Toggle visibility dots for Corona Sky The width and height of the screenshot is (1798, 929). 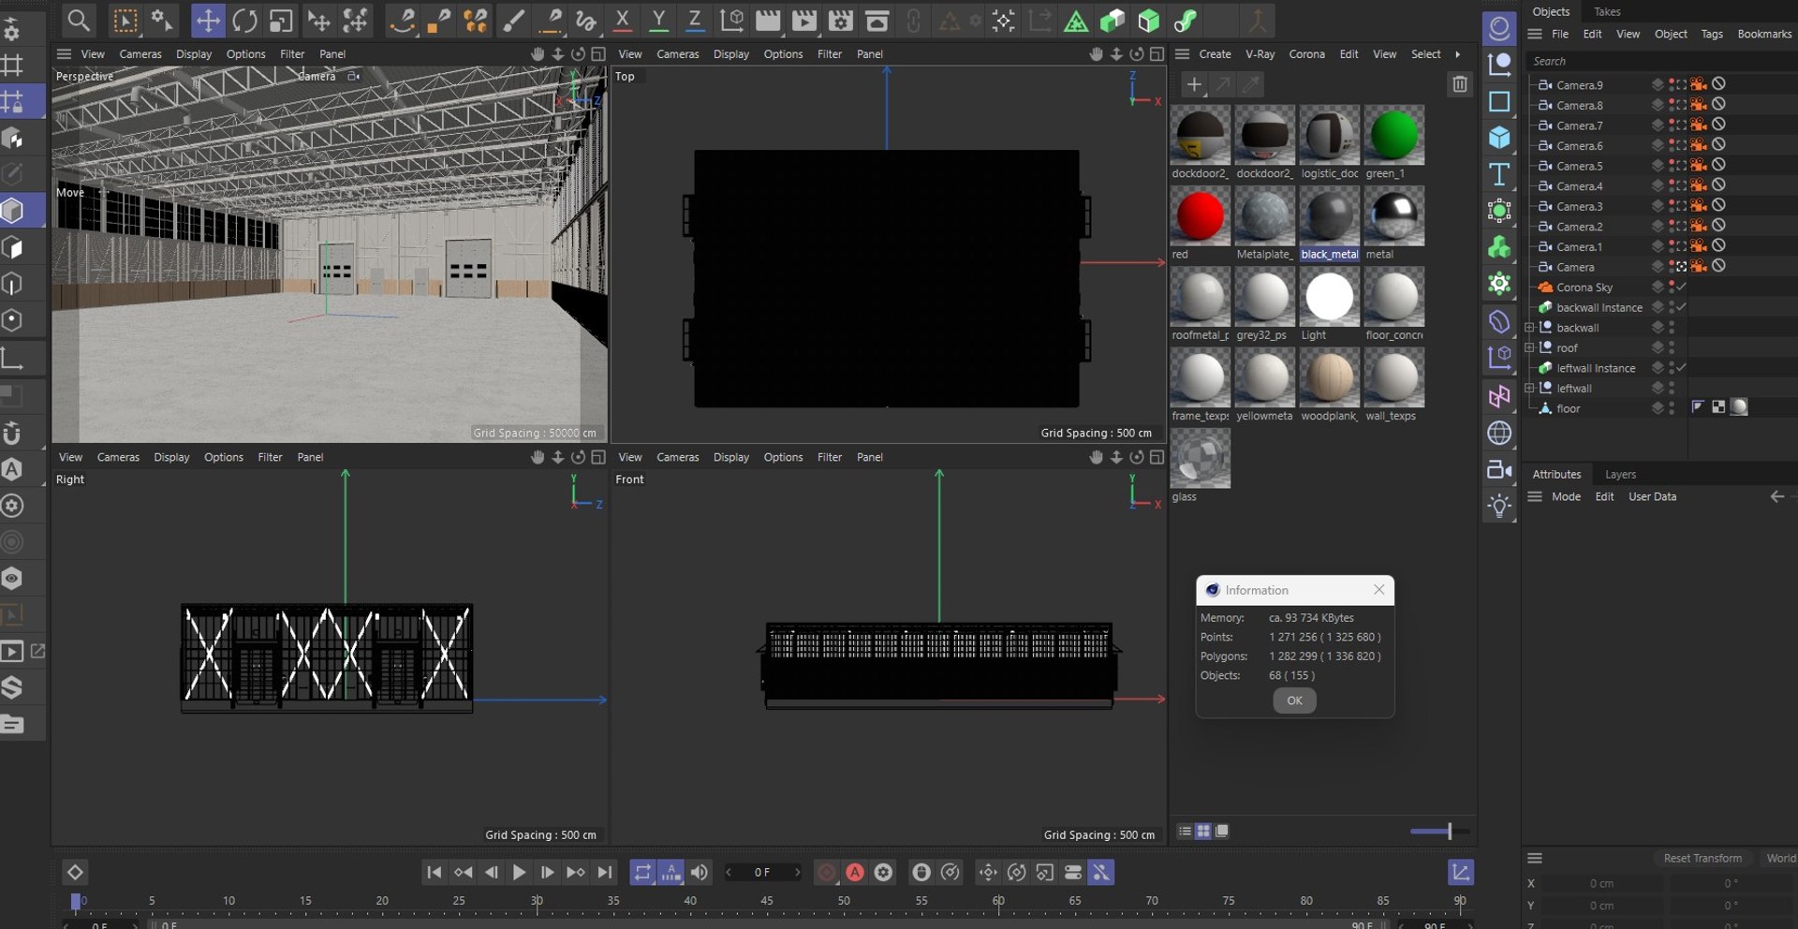[1672, 288]
